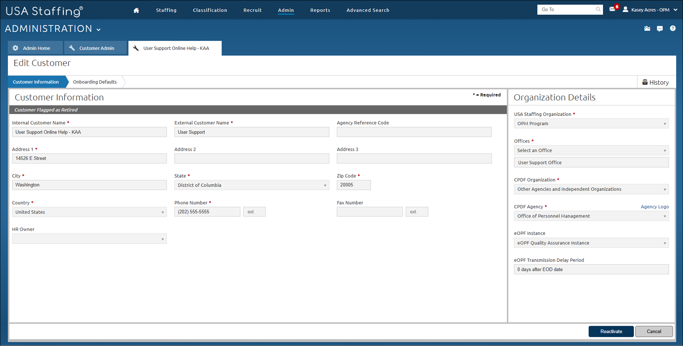
Task: Click the External Customer Name field
Action: tap(252, 132)
